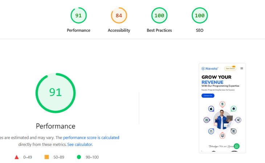Click the red triangle 0–49 legend icon
265x163 pixels.
click(17, 157)
